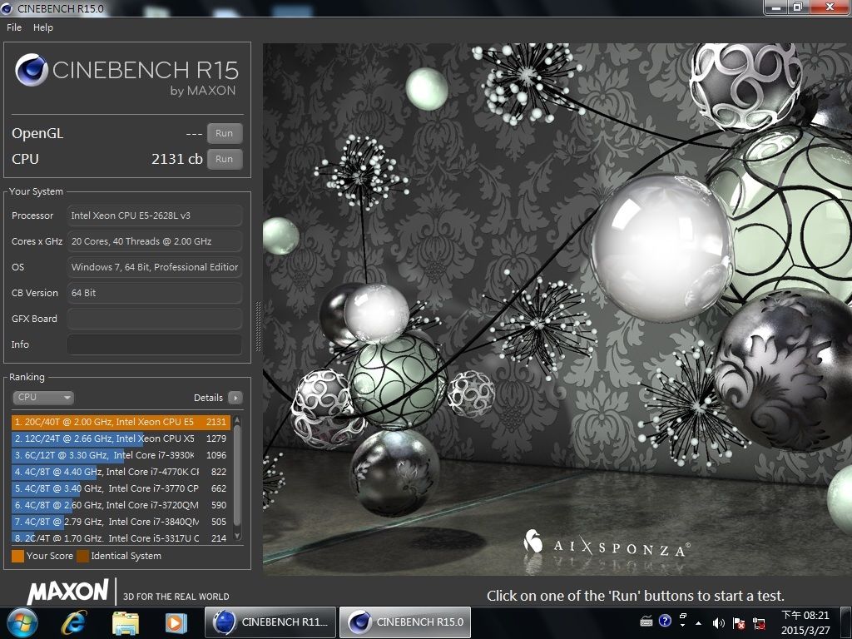
Task: Select ranking row 6 Intel Core i7-3720QM
Action: 121,505
